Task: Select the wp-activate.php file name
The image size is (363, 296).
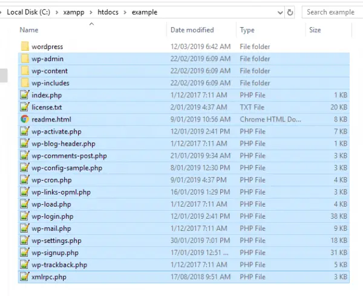Action: (56, 132)
